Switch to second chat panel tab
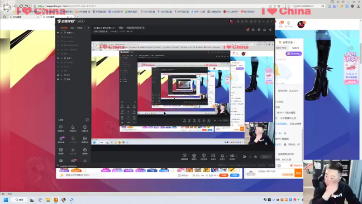Image resolution: width=362 pixels, height=204 pixels. click(x=296, y=48)
